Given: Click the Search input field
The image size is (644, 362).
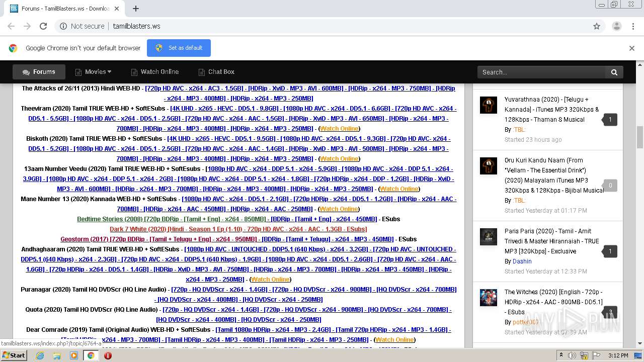Looking at the screenshot, I should point(541,72).
